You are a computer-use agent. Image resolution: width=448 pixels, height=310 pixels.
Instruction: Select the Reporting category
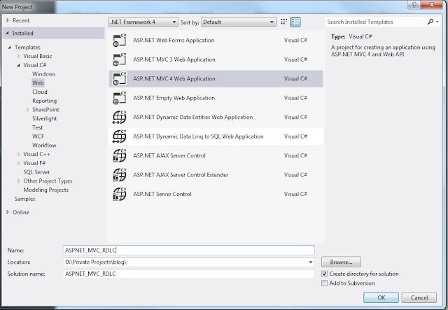pyautogui.click(x=45, y=101)
